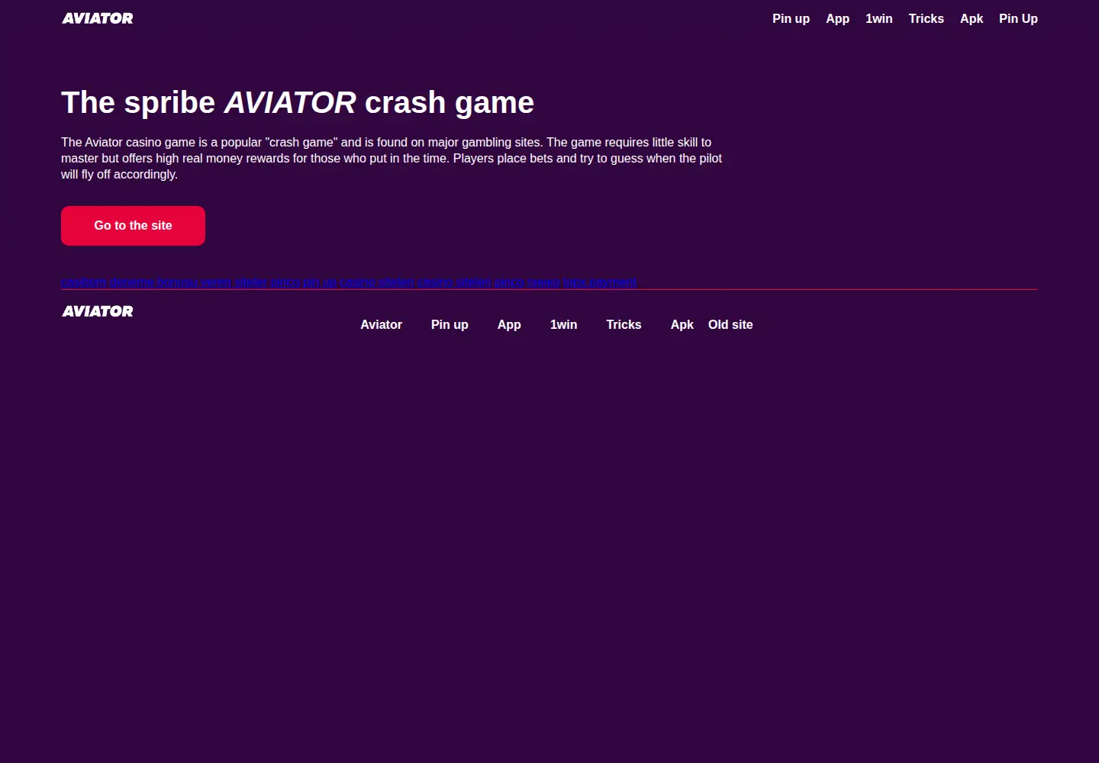The height and width of the screenshot is (763, 1099).
Task: Visit 1win from the footer menu
Action: click(x=563, y=324)
